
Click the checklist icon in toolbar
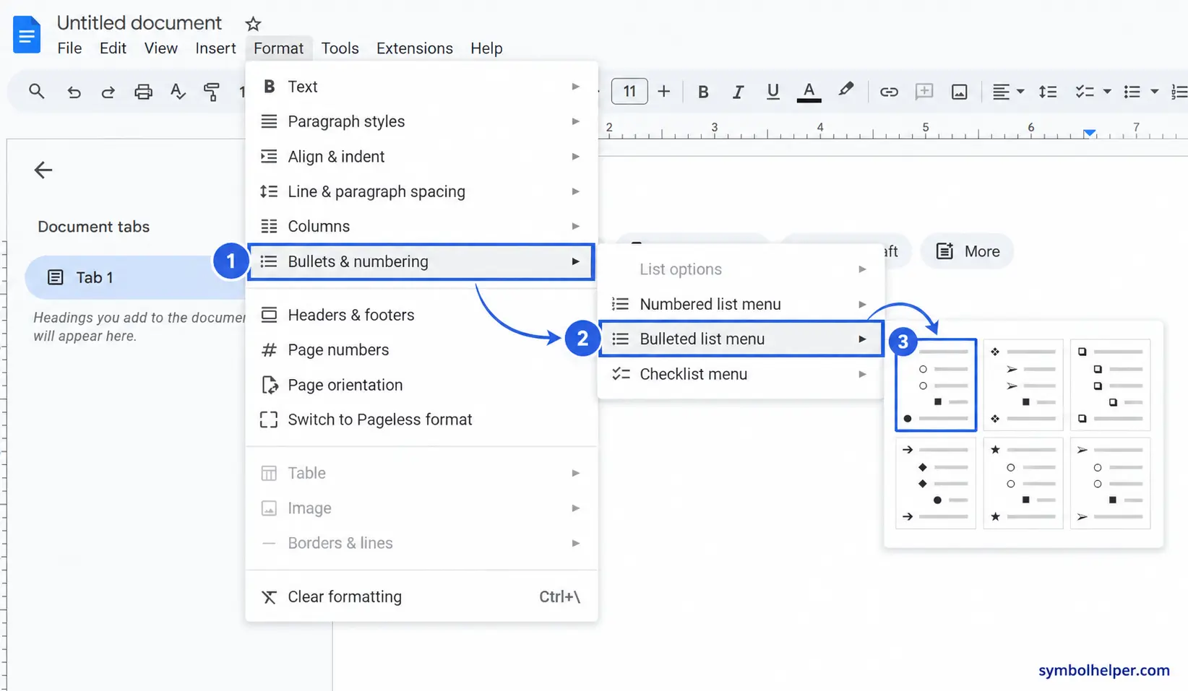point(1084,92)
